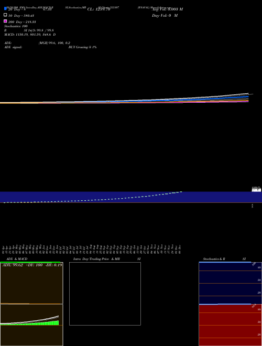Click the end of the blue 20 Day average line
Image resolution: width=262 pixels, height=346 pixels.
248,96
